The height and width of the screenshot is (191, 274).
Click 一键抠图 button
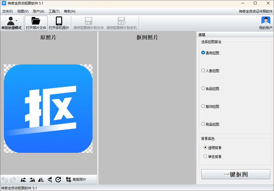235,174
